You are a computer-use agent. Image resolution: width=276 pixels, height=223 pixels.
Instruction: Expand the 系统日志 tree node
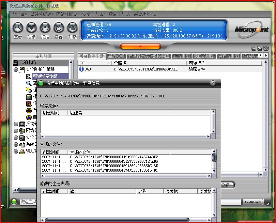pyautogui.click(x=16, y=145)
